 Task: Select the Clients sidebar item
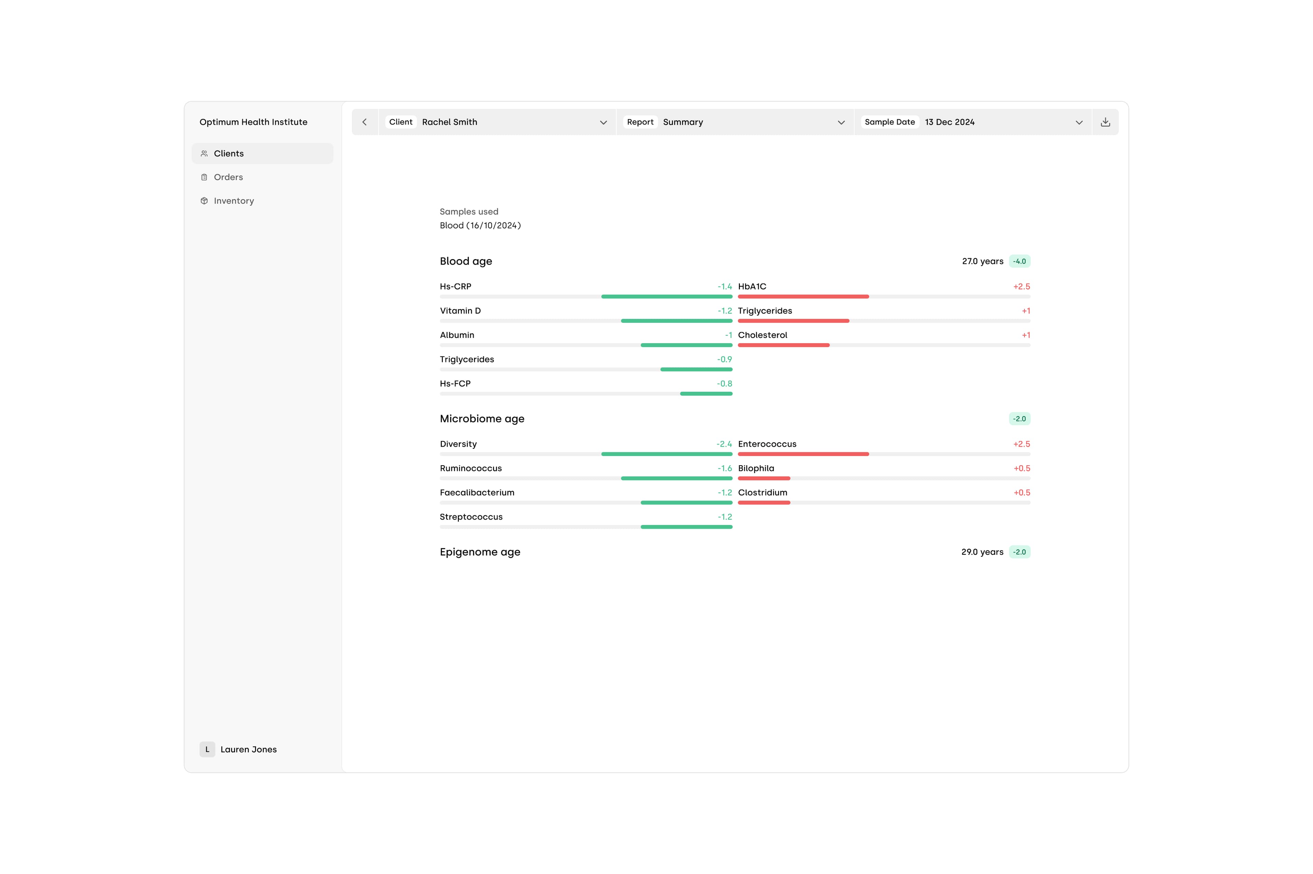click(x=229, y=153)
